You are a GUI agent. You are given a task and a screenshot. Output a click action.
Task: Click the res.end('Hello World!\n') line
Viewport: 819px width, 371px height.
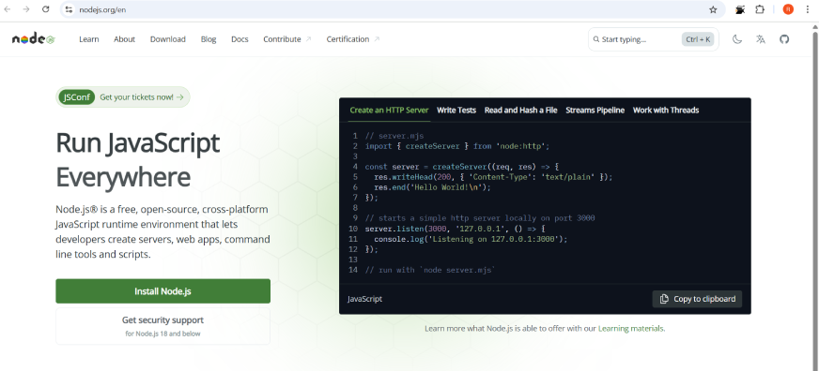[x=432, y=187]
